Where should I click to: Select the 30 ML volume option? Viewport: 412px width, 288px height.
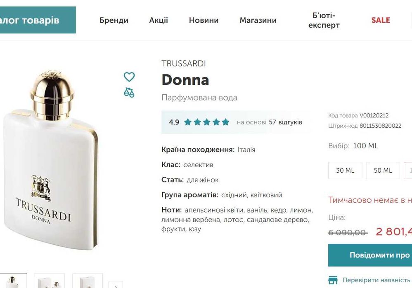coord(345,170)
